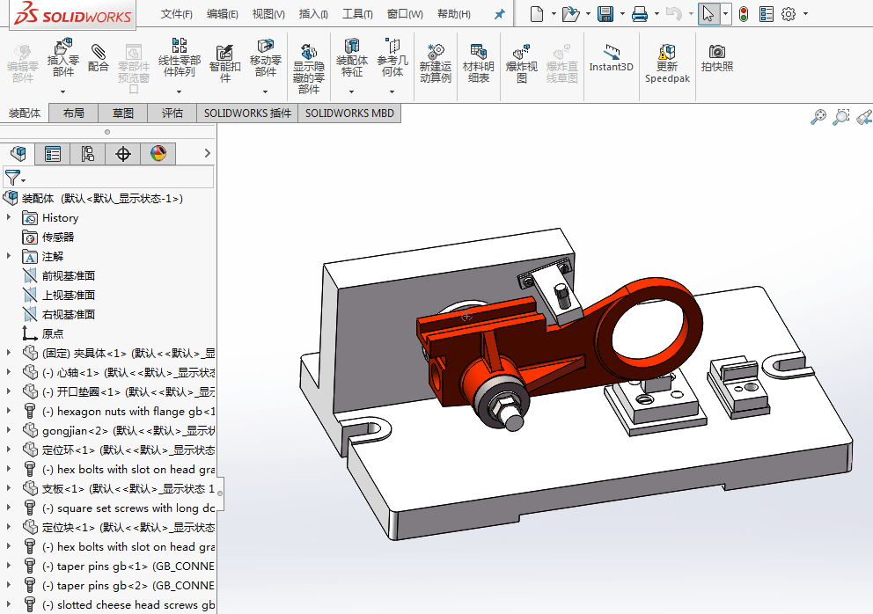Click Show Hidden Components (显示隐藏的零部件)

[x=309, y=69]
